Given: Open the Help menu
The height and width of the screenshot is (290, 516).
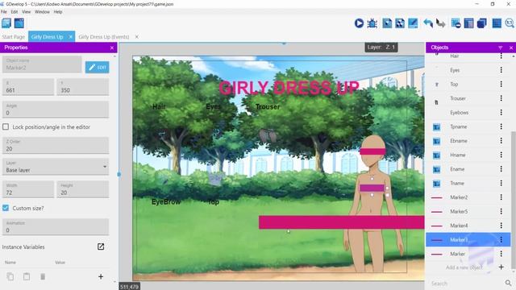Looking at the screenshot, I should pos(58,12).
